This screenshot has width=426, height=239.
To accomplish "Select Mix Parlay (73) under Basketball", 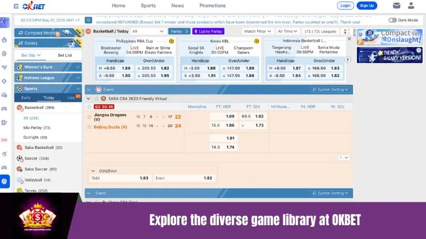I will (x=37, y=127).
